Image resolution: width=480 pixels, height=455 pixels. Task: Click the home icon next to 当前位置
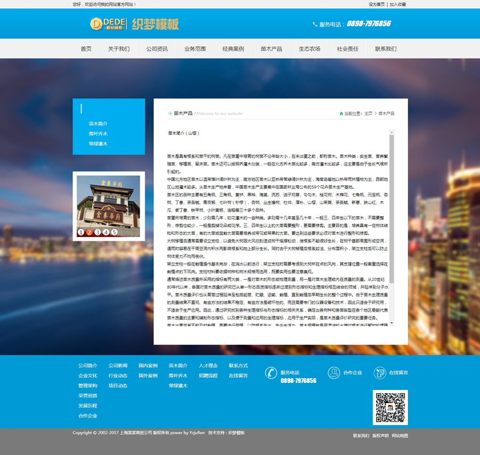point(341,114)
